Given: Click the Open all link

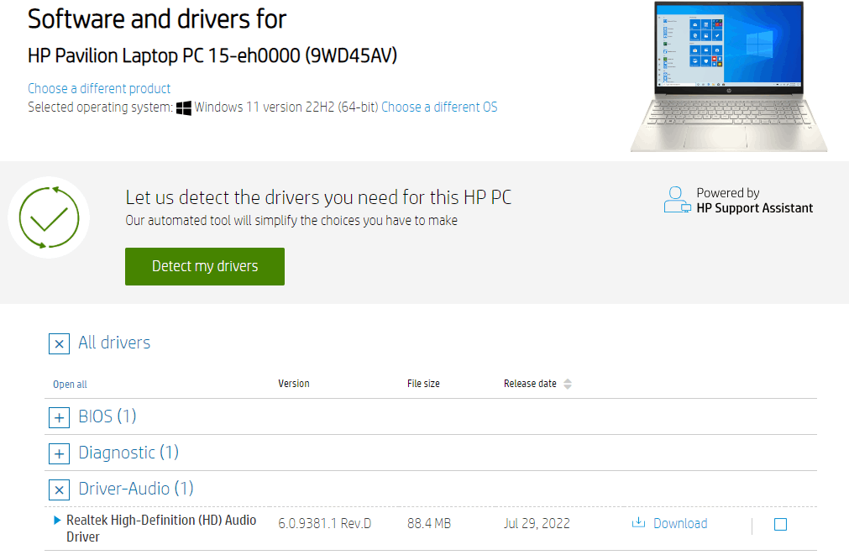Looking at the screenshot, I should (x=70, y=385).
